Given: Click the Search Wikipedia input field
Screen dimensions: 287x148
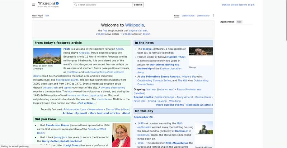Looking at the screenshot, I should click(103, 5).
